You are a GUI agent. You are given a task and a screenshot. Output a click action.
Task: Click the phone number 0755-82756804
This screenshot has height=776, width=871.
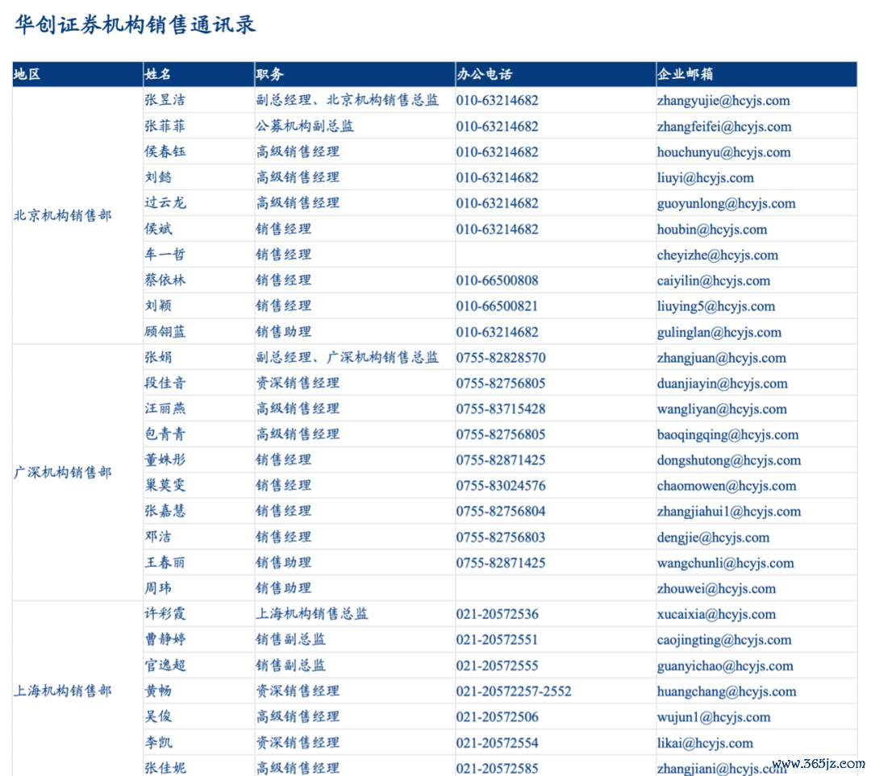(501, 511)
